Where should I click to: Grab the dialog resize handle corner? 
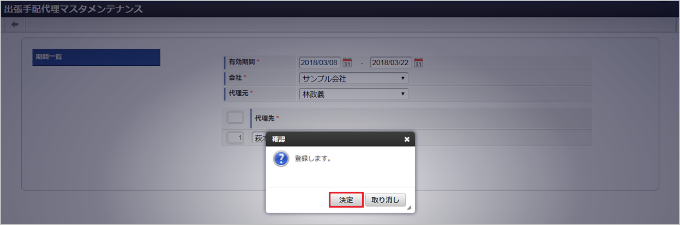tap(408, 208)
